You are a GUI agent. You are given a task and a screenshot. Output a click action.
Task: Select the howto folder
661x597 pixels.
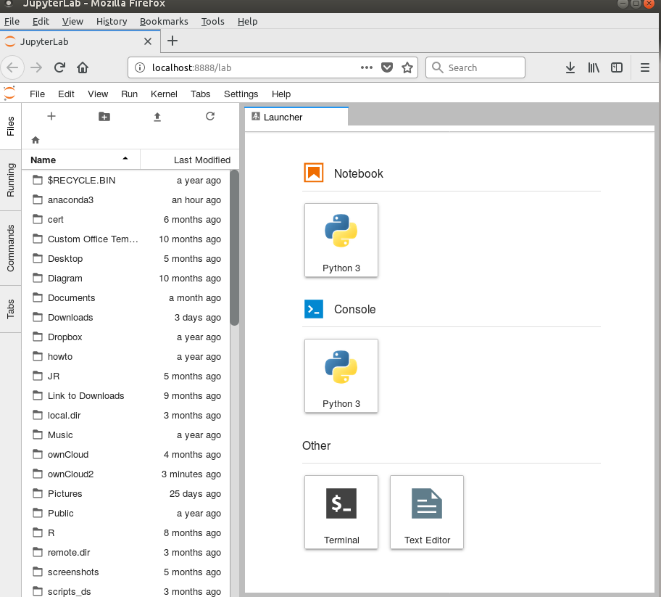[x=126, y=356]
